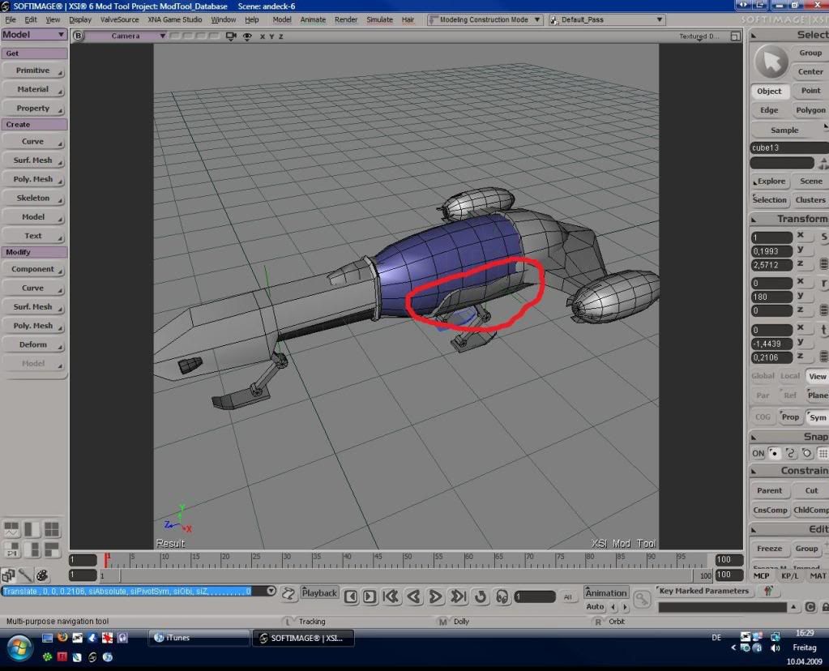The image size is (829, 671).
Task: Click the palette icon in bottom-left toolbar
Action: tap(42, 575)
